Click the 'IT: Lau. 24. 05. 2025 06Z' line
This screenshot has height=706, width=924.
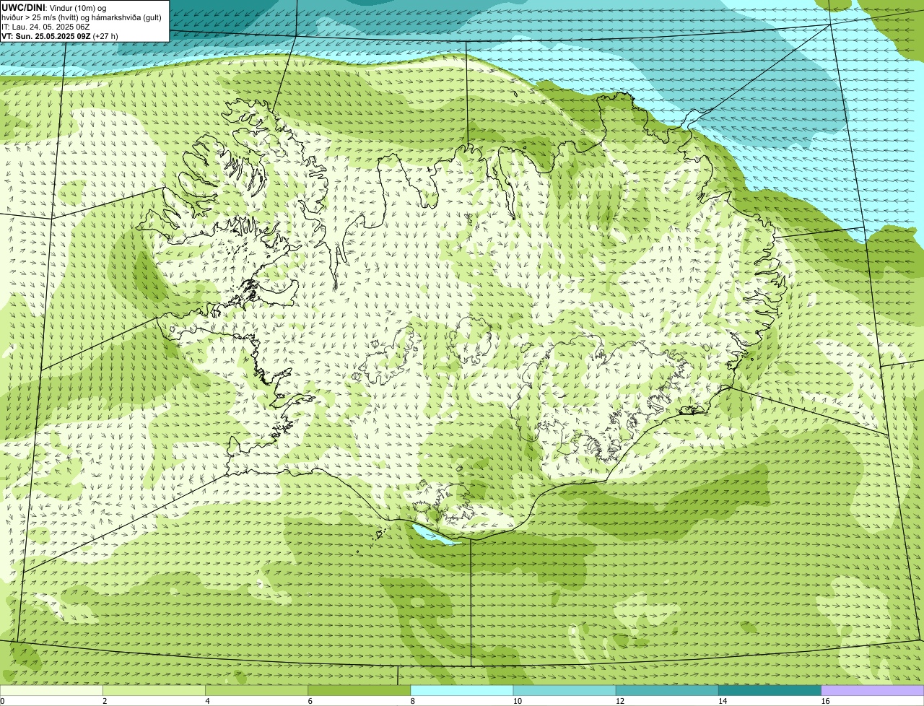pos(45,27)
